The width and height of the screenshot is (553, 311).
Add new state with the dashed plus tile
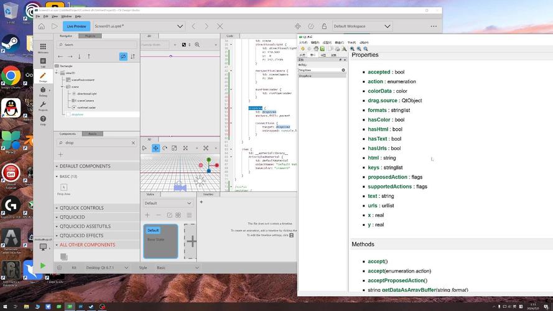coord(190,241)
